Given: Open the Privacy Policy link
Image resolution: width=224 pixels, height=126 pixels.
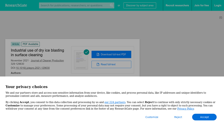Looking at the screenshot, I should coord(185,109).
